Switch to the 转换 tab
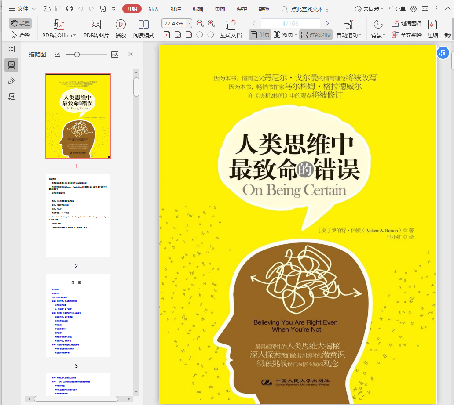 [264, 9]
